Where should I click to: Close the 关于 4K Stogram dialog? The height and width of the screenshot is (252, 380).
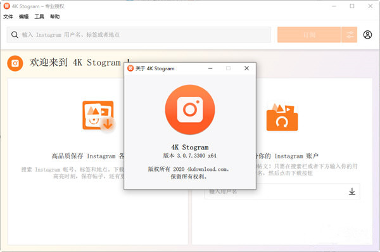pyautogui.click(x=246, y=68)
